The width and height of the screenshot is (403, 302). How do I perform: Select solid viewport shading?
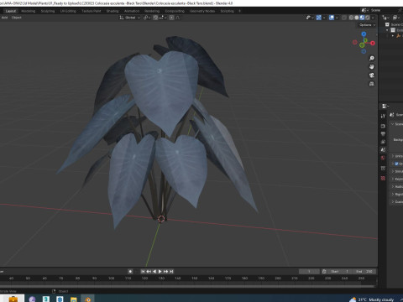click(x=357, y=18)
